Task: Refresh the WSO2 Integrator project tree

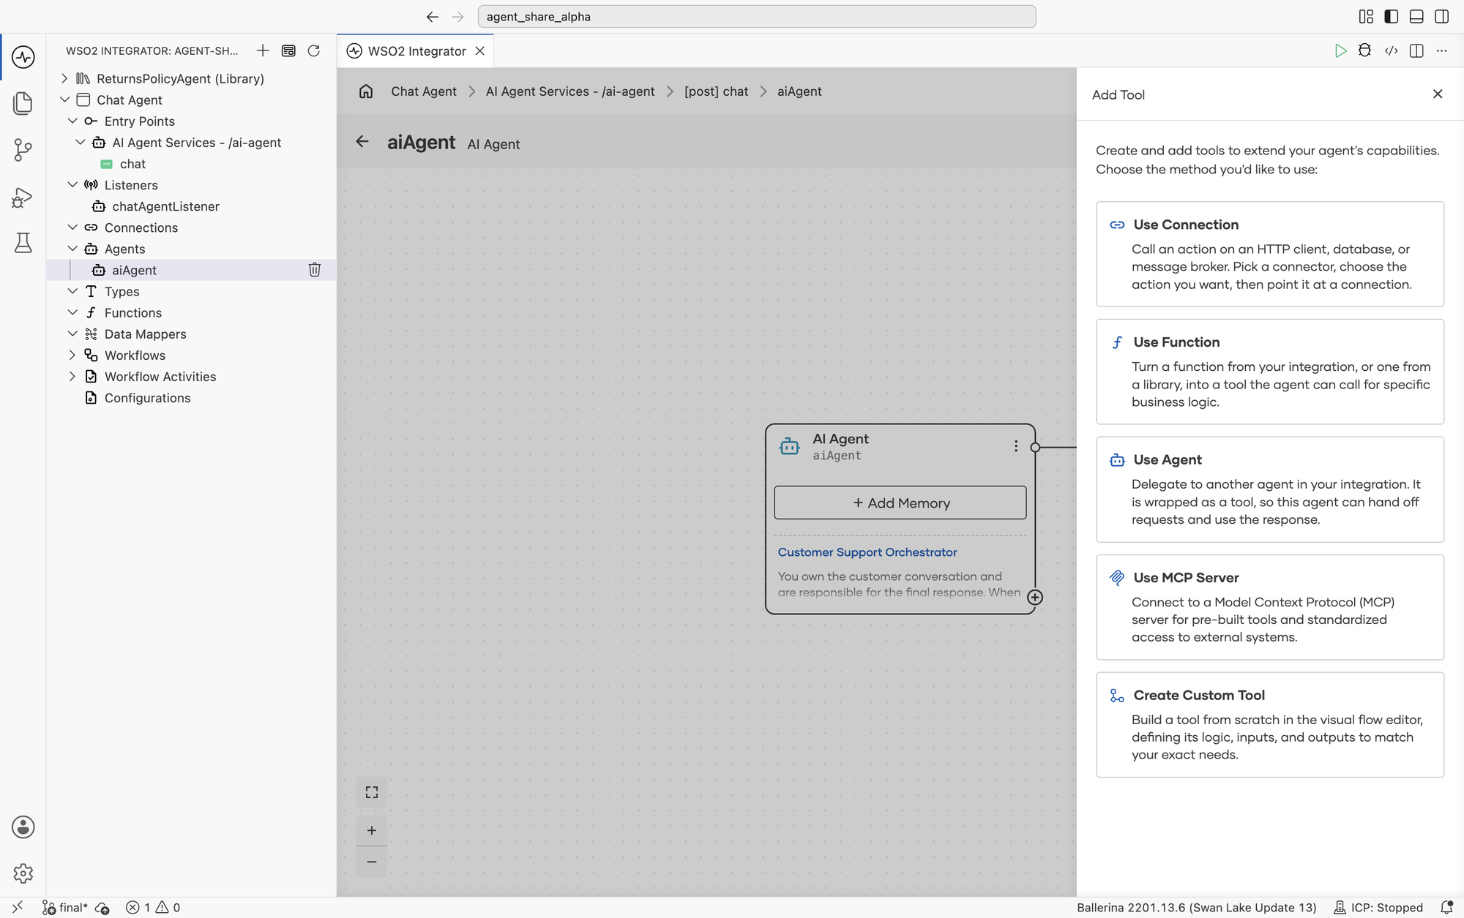Action: (313, 50)
